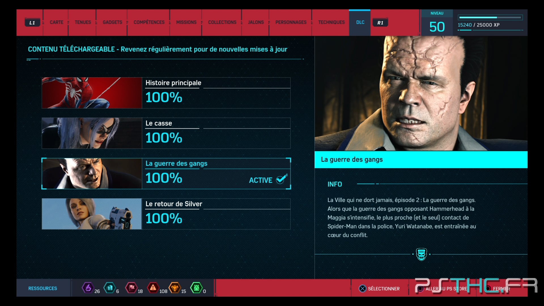Select the Silver Sable thumbnail for Le retour de Silver
Viewport: 544px width, 306px height.
(92, 214)
